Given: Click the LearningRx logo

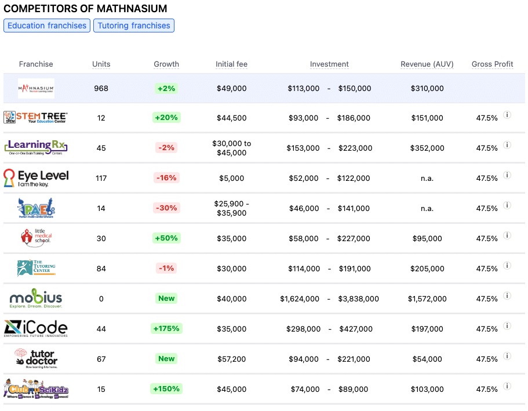Looking at the screenshot, I should pos(36,147).
